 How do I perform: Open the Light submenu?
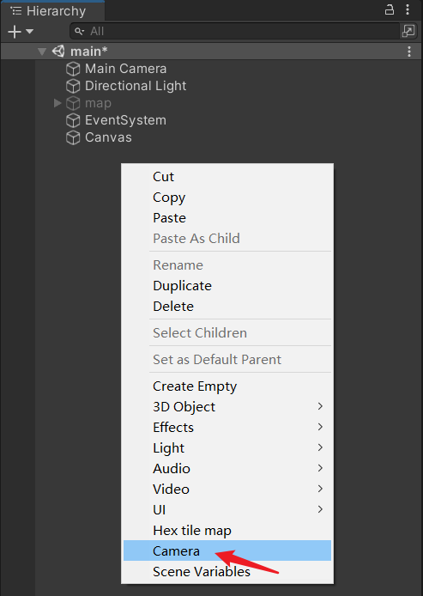pyautogui.click(x=227, y=447)
